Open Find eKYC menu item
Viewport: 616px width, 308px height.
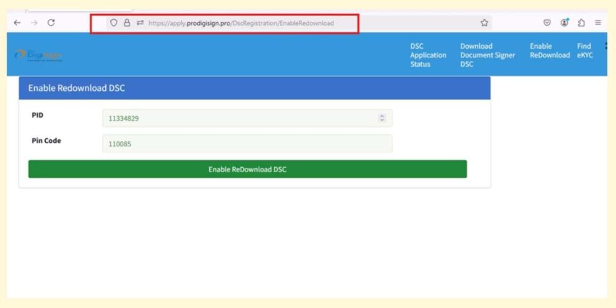pyautogui.click(x=585, y=51)
